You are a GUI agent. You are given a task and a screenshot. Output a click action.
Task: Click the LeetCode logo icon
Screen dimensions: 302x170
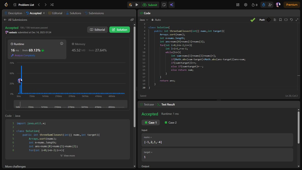click(6, 5)
